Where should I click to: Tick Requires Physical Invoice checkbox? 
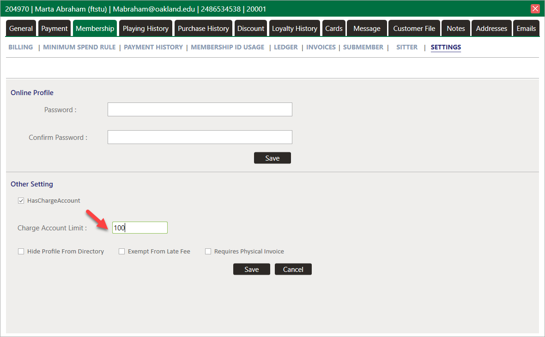tap(208, 252)
